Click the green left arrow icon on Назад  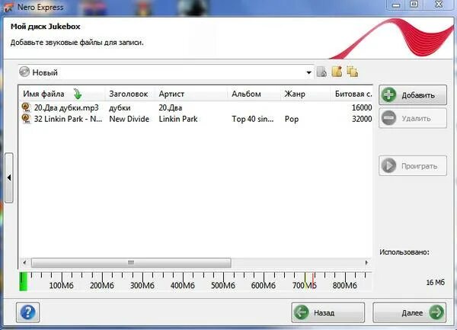302,312
